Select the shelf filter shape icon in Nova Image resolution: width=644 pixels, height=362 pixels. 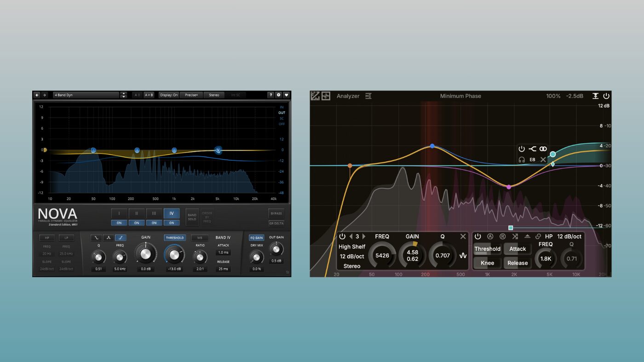point(121,238)
